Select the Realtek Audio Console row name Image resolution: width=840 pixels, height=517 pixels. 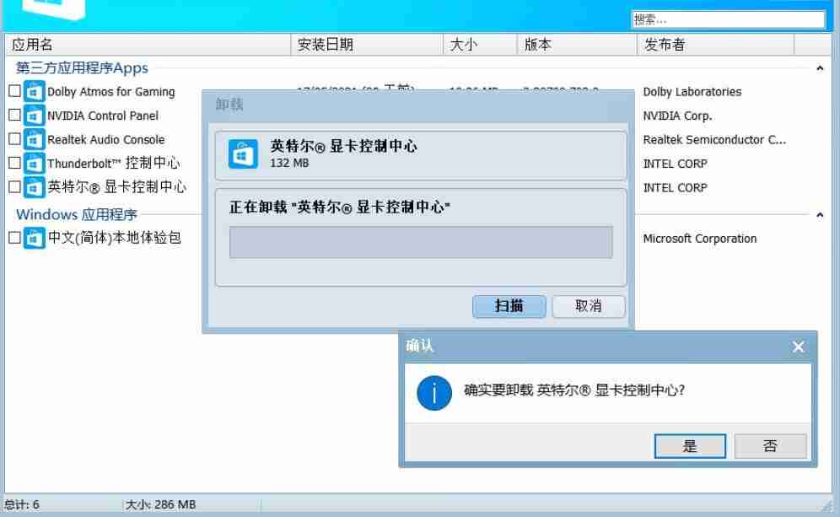click(106, 139)
